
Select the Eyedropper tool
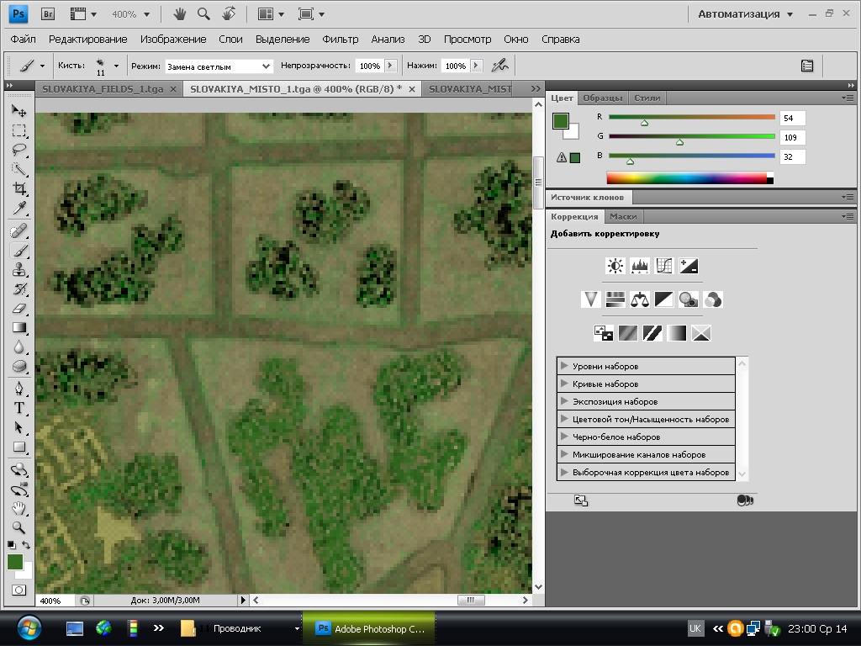point(19,209)
